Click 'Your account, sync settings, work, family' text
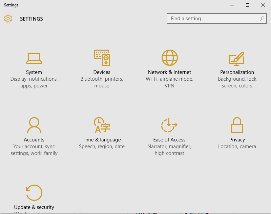The width and height of the screenshot is (271, 214). [34, 150]
